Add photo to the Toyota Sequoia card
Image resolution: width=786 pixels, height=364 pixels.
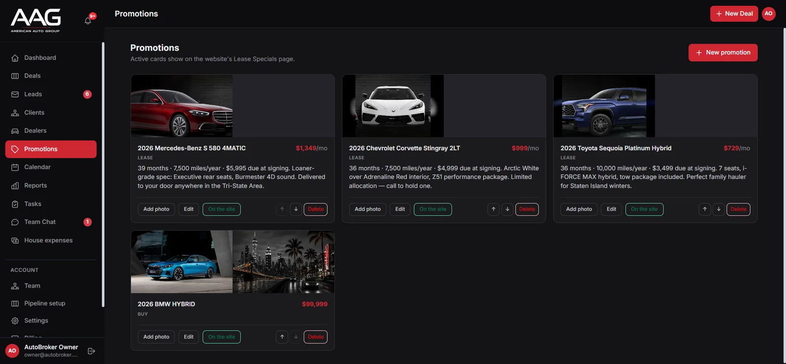[579, 209]
